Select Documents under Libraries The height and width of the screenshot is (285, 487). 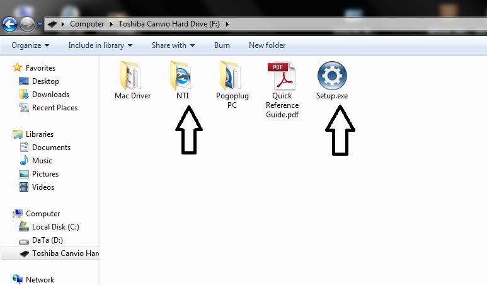click(x=51, y=148)
